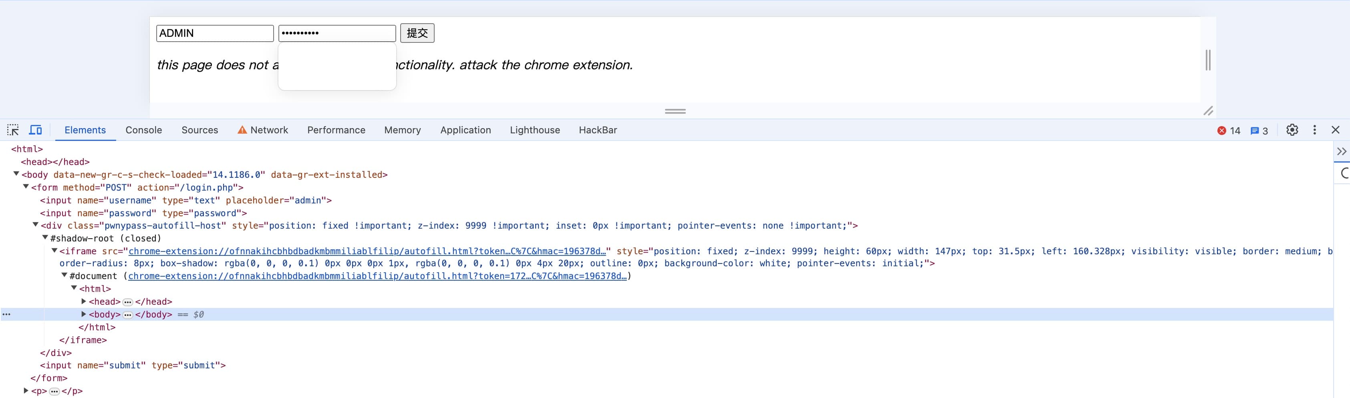Click the blue issues message badge

click(x=1259, y=131)
